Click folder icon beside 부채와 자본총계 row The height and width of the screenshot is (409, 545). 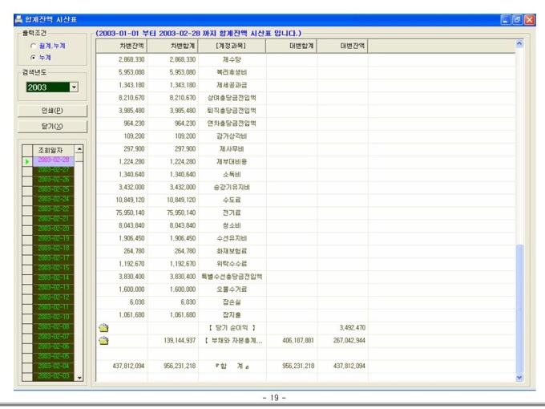pyautogui.click(x=103, y=340)
